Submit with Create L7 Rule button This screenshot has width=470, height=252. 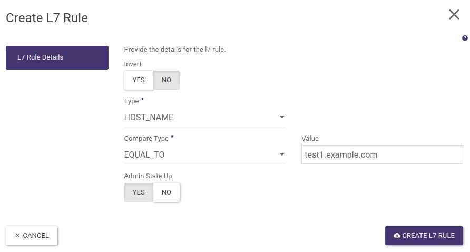tap(424, 236)
